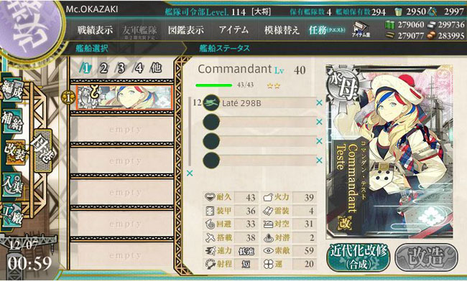
Task: Open 図鑑表示 encyclopedia menu
Action: pos(186,30)
